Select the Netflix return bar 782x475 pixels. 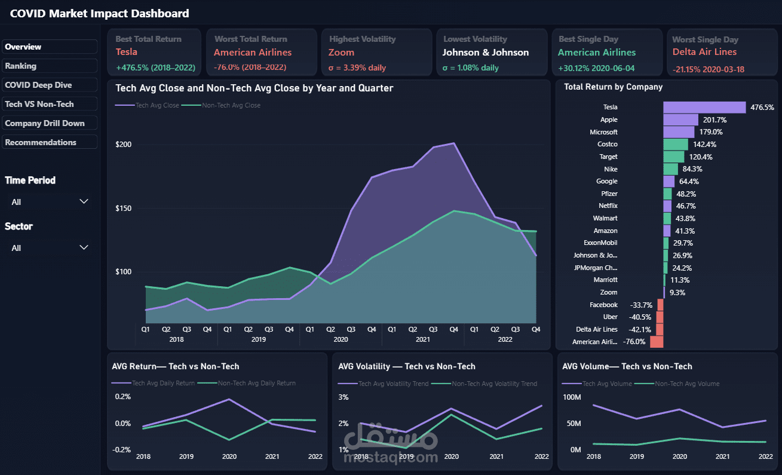pyautogui.click(x=667, y=206)
